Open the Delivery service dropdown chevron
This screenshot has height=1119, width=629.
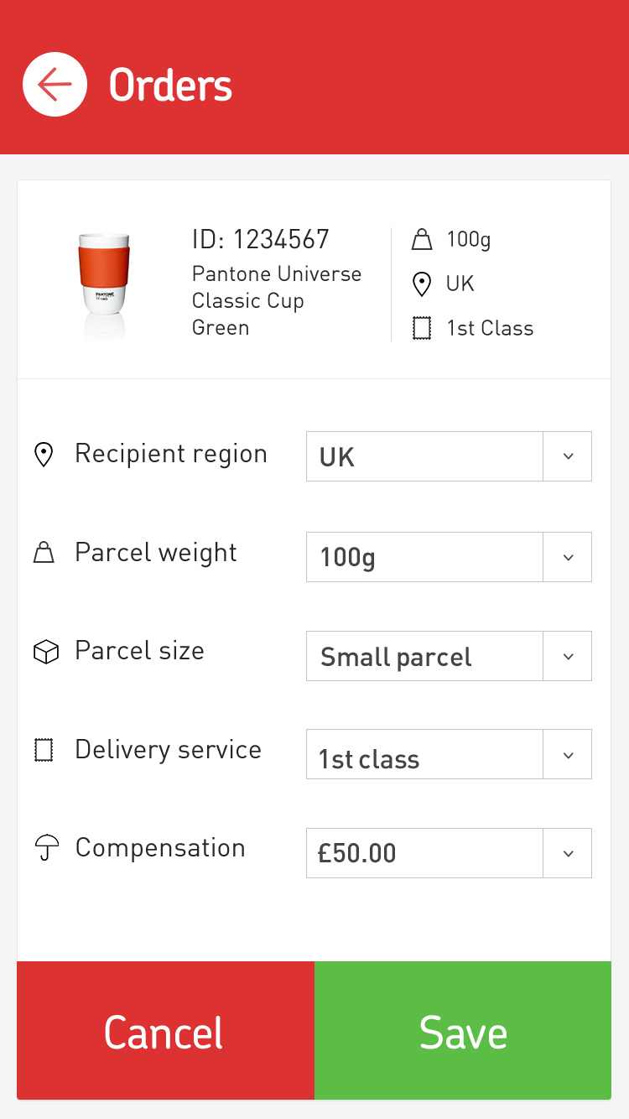point(568,755)
